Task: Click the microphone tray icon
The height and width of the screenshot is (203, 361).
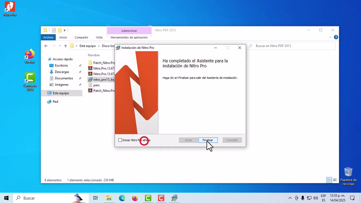Action: click(303, 198)
